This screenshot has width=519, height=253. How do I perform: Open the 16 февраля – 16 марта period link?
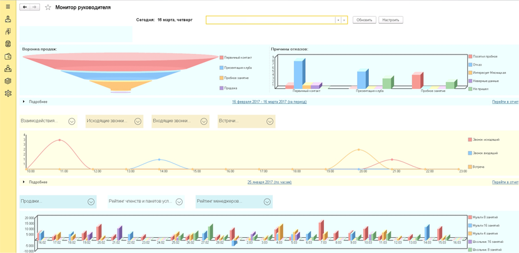coord(269,101)
